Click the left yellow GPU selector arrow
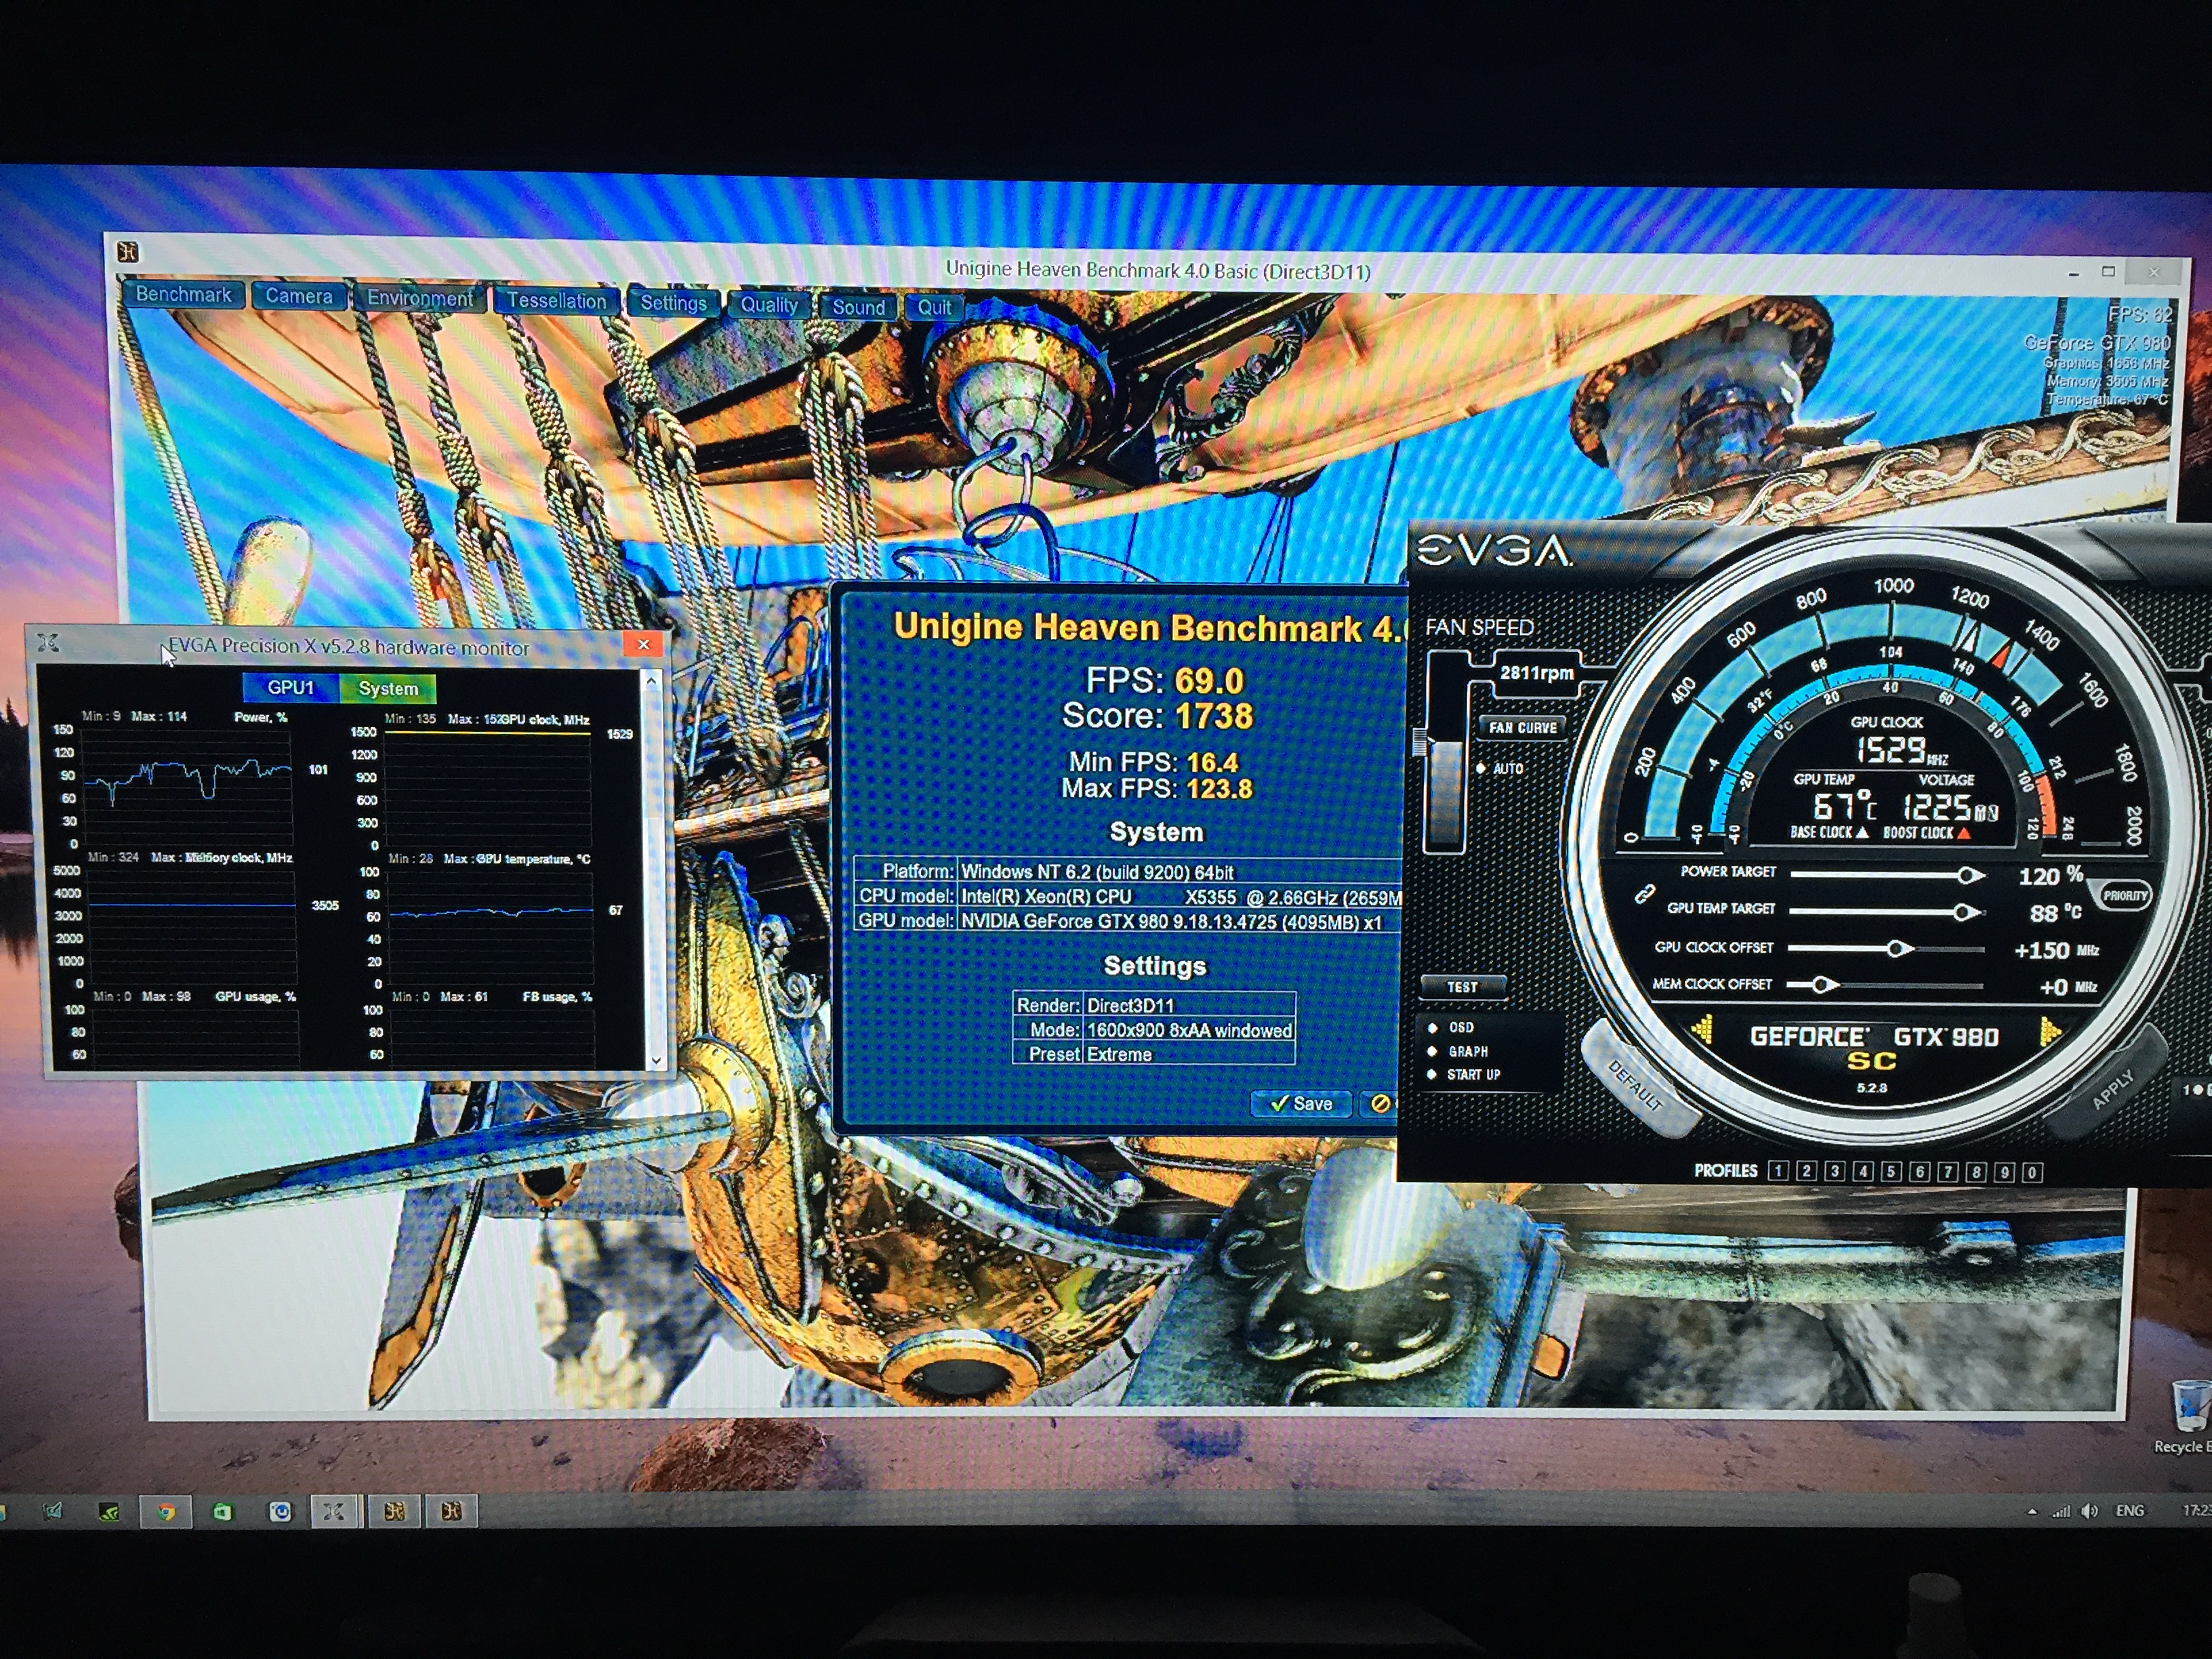This screenshot has height=1659, width=2212. 1703,1029
